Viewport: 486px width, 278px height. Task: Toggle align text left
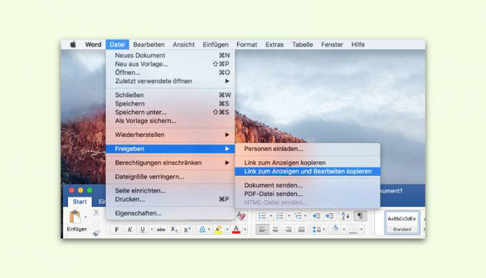point(262,229)
